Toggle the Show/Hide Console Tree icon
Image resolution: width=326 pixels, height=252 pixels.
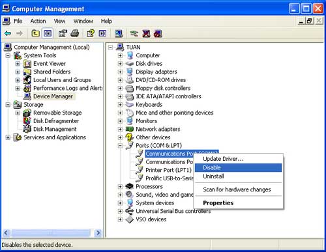[48, 33]
